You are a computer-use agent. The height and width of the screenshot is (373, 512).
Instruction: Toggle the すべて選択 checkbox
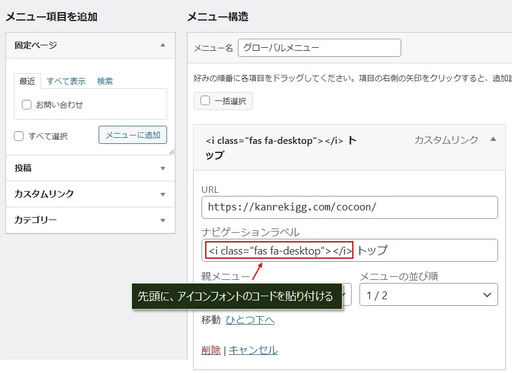pos(19,136)
